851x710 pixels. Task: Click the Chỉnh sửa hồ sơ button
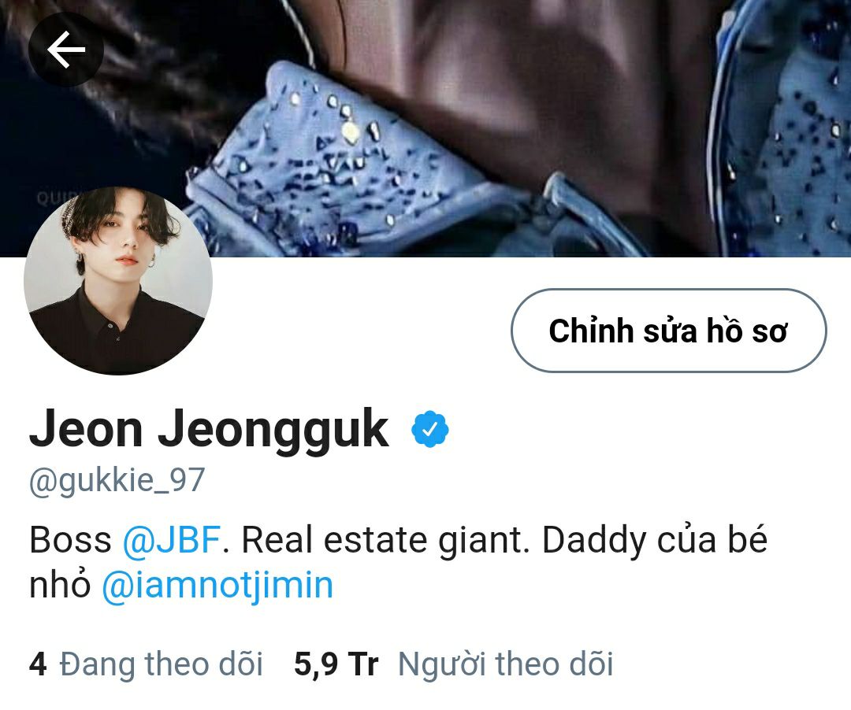point(669,331)
